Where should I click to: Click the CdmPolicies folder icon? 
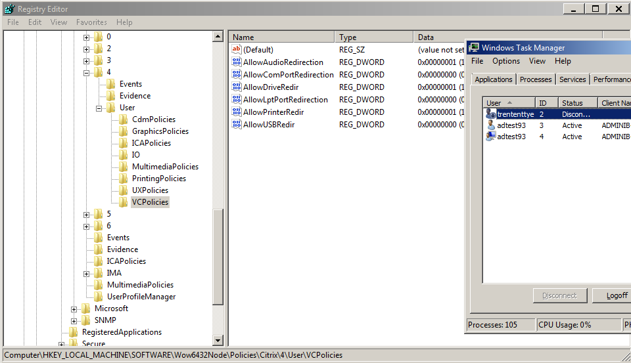[x=123, y=119]
